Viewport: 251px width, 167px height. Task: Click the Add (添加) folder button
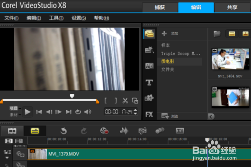click(174, 33)
